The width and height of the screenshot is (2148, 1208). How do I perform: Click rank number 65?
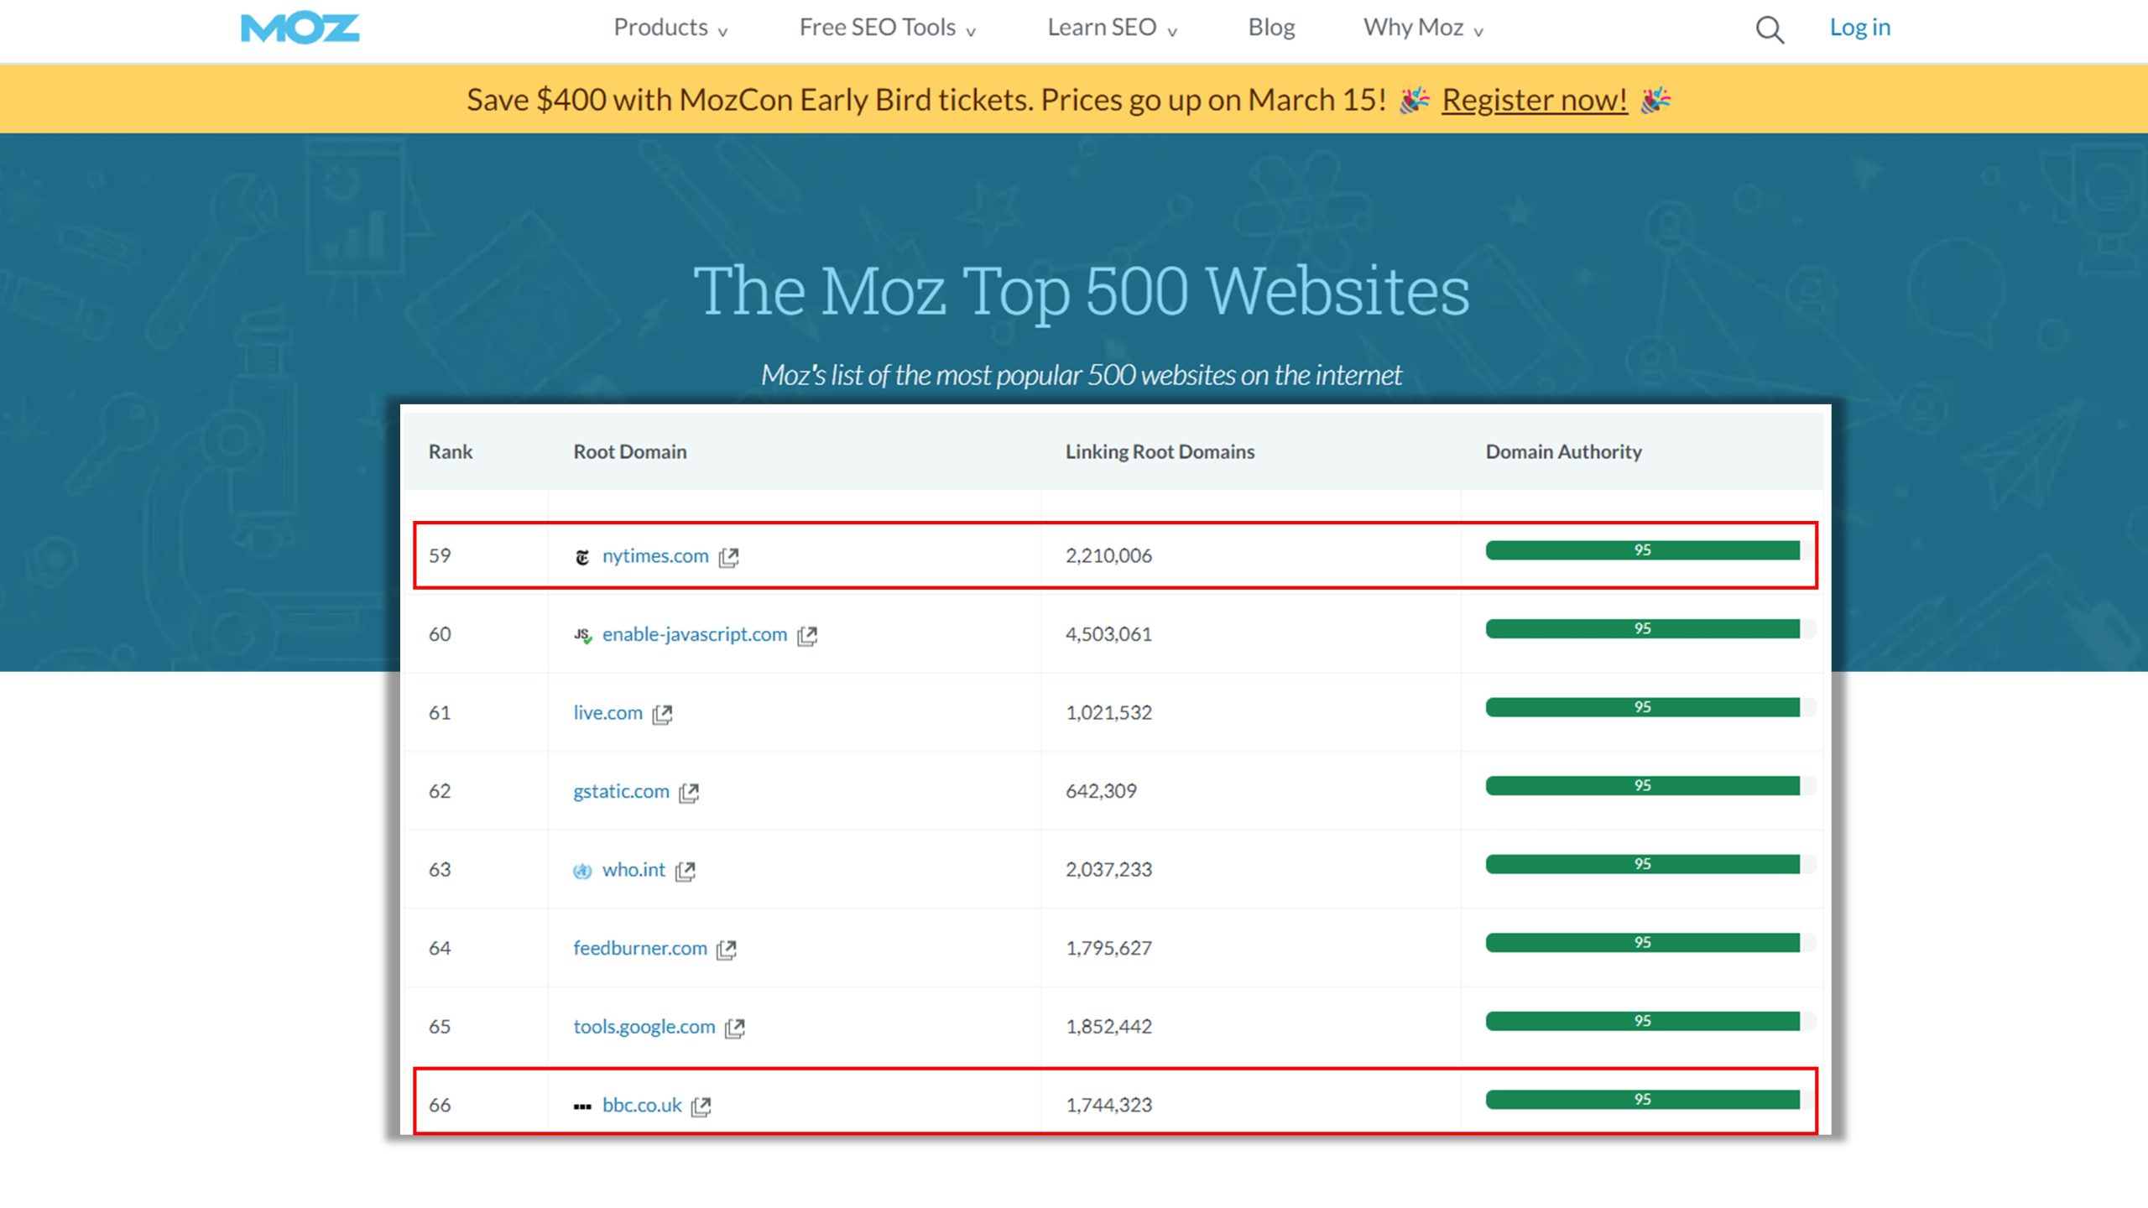(x=440, y=1026)
